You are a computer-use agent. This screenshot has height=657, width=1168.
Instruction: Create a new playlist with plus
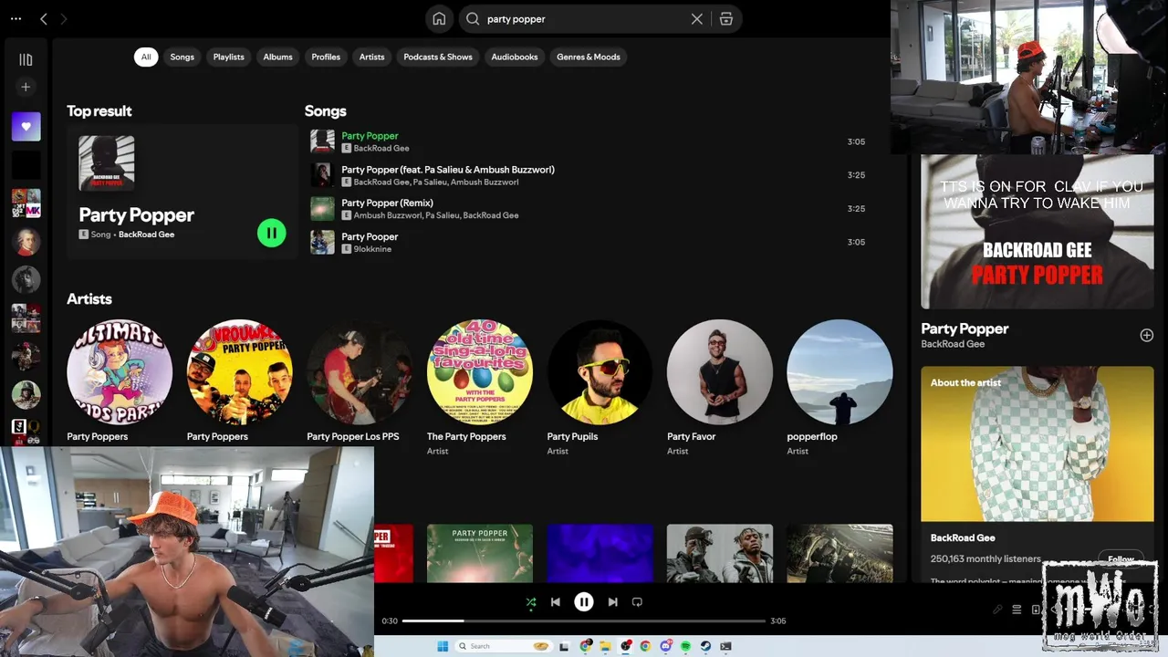point(26,87)
